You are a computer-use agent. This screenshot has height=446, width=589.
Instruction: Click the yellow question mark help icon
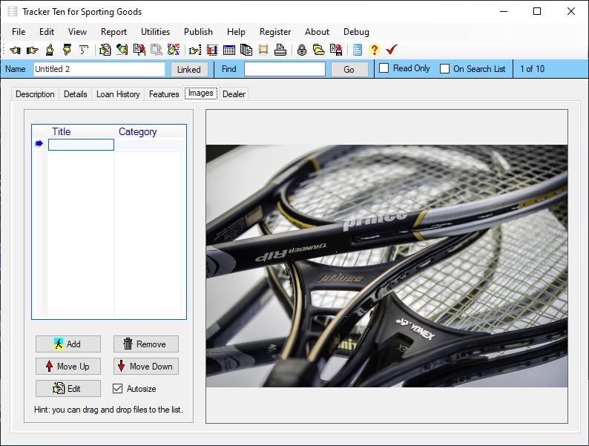click(374, 50)
